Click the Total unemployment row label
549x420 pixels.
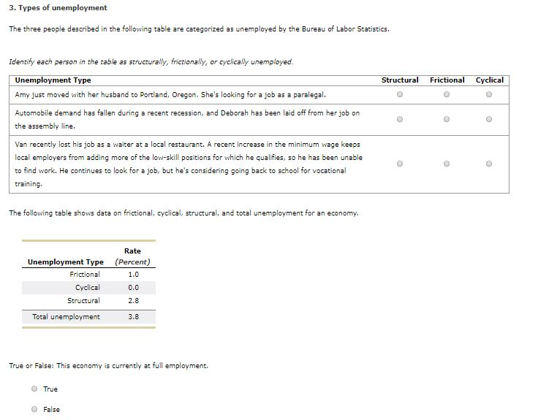tap(66, 316)
